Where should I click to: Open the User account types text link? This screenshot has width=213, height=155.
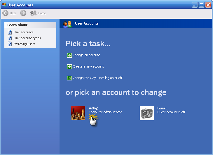(27, 38)
